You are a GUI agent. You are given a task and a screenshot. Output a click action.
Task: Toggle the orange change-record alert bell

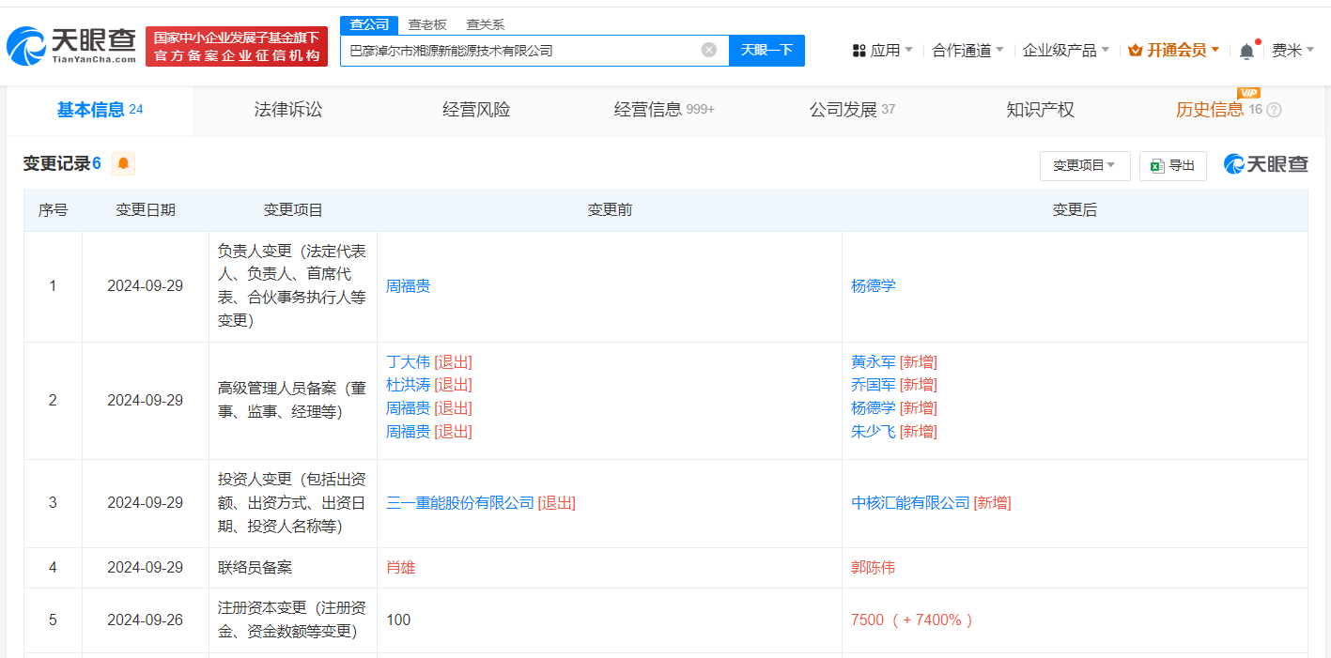(x=123, y=164)
